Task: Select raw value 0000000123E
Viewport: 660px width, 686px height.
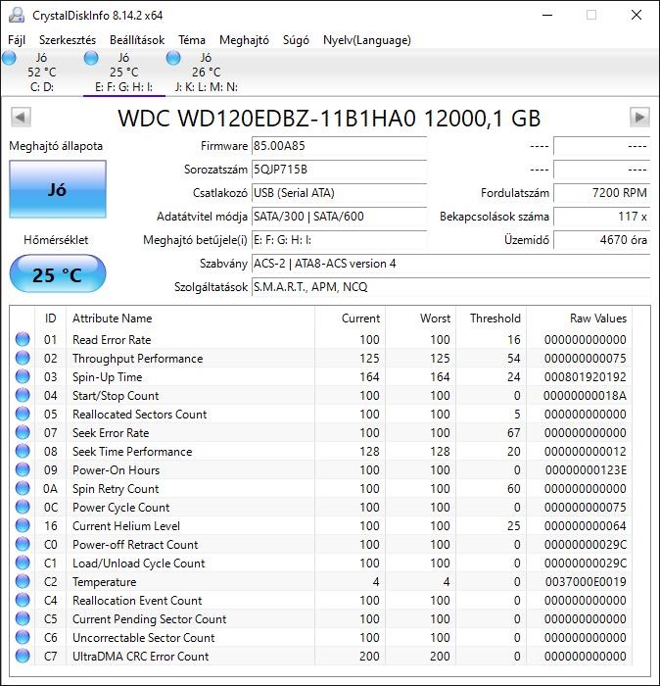Action: (586, 469)
